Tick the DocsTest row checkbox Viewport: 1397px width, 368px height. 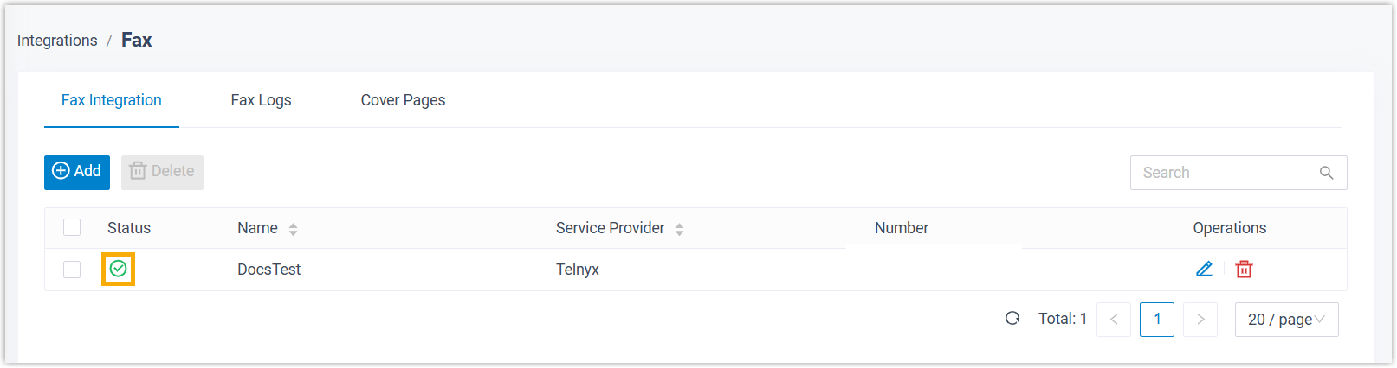pyautogui.click(x=72, y=270)
